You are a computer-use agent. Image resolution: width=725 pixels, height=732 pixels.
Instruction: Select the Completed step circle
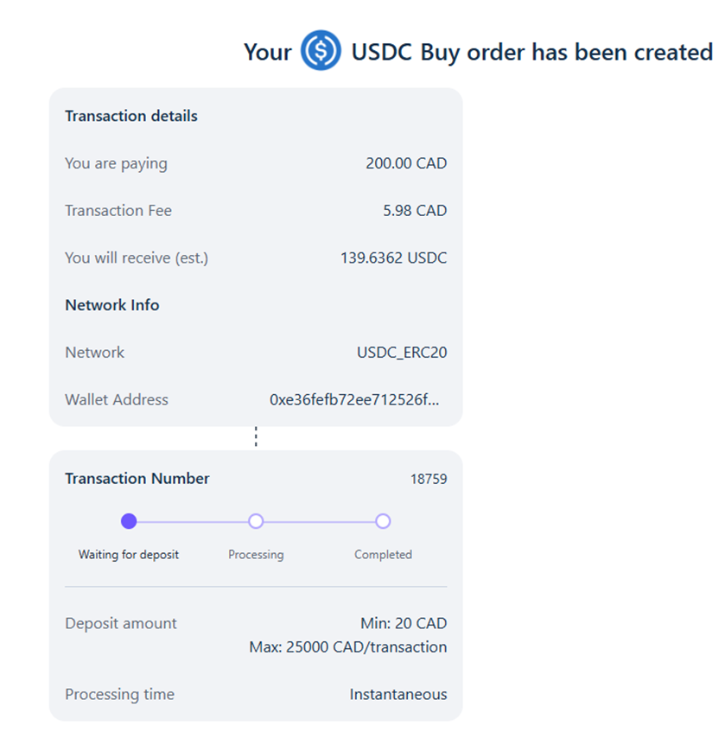[x=383, y=521]
